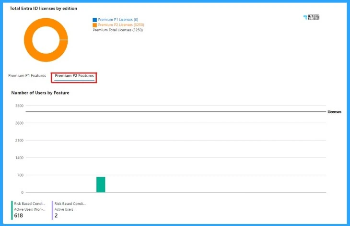Click the blue Premium P1 legend swatch
Viewport: 350px width, 226px height.
94,20
